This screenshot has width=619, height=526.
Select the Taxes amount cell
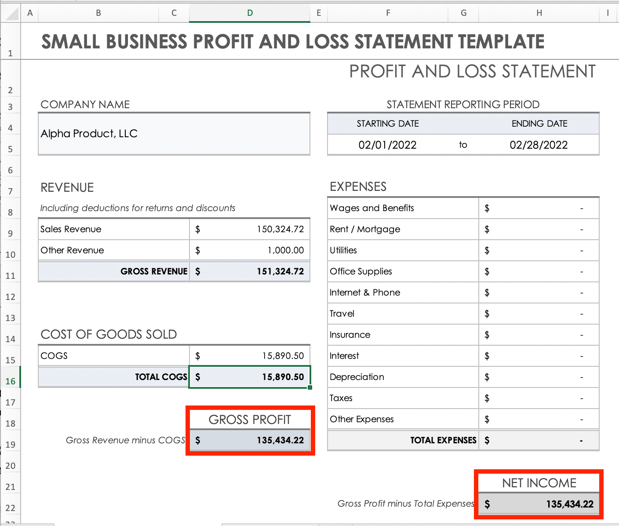tap(539, 398)
